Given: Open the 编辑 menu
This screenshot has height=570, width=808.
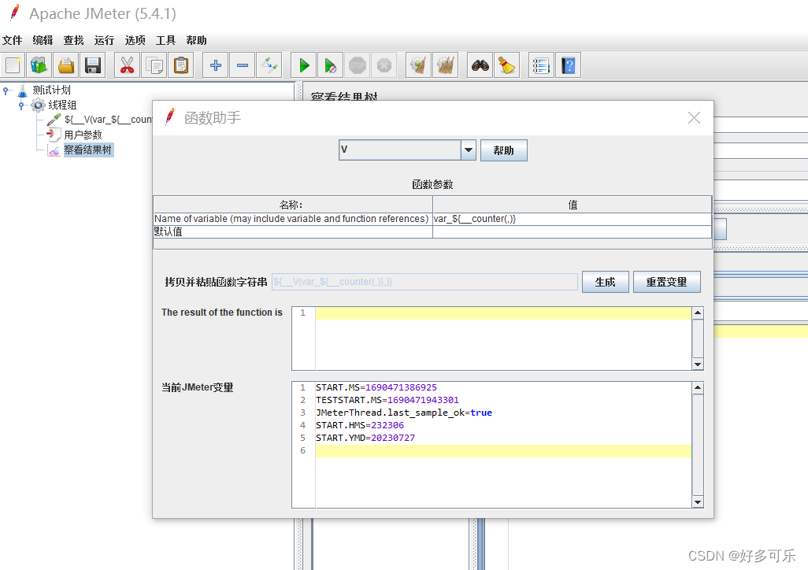Looking at the screenshot, I should coord(43,40).
